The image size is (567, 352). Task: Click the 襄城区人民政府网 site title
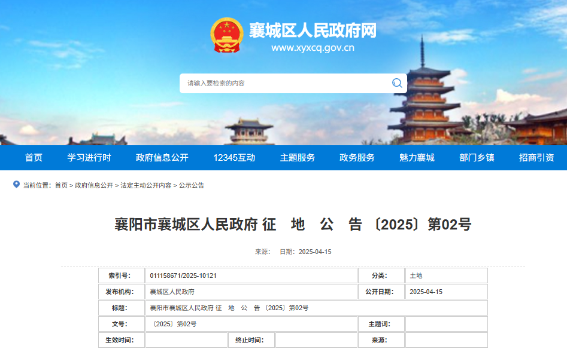[313, 30]
